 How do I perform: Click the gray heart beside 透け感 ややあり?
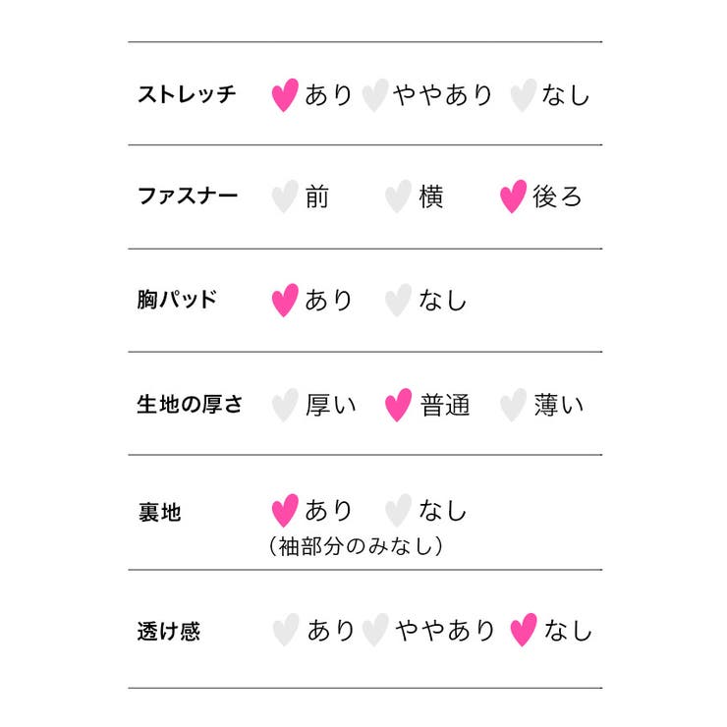click(374, 630)
